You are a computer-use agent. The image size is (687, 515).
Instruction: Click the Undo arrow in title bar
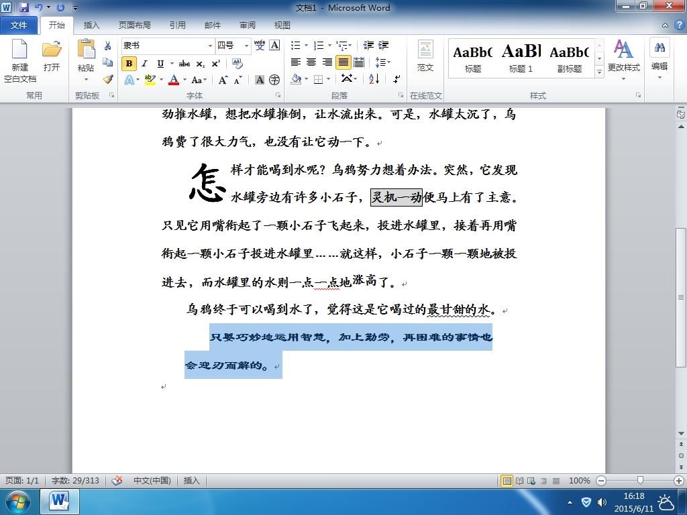38,7
